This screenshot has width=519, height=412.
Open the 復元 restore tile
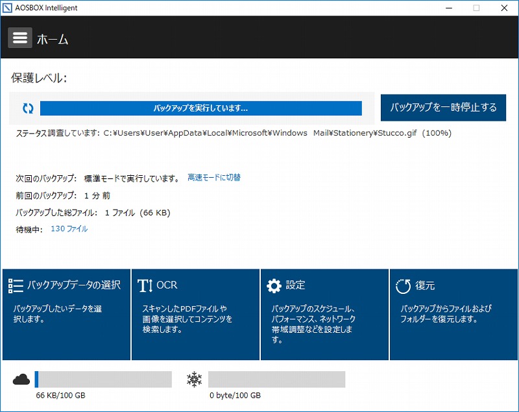tap(453, 315)
